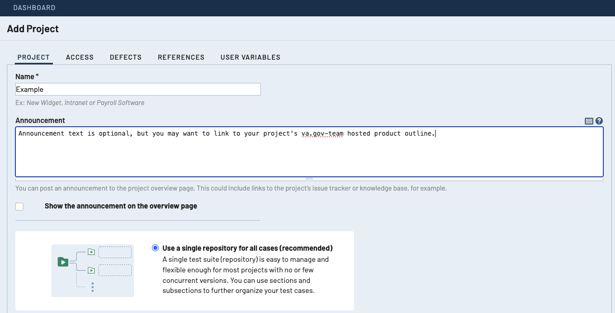Click the resize grip below the Announcement box

click(x=310, y=178)
